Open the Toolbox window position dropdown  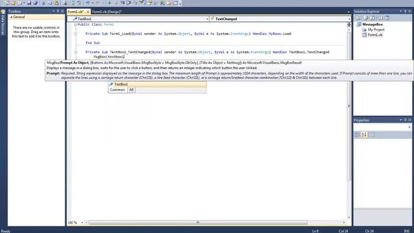point(53,11)
